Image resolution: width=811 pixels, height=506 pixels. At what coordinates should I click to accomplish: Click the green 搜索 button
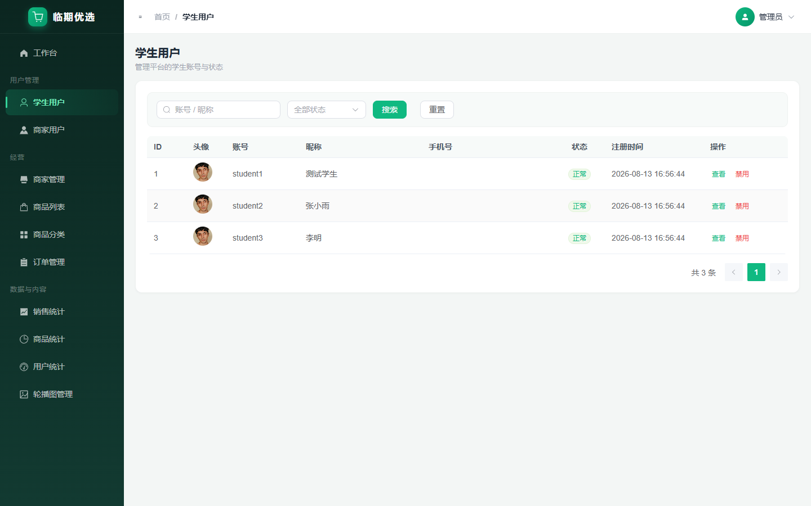click(x=390, y=110)
